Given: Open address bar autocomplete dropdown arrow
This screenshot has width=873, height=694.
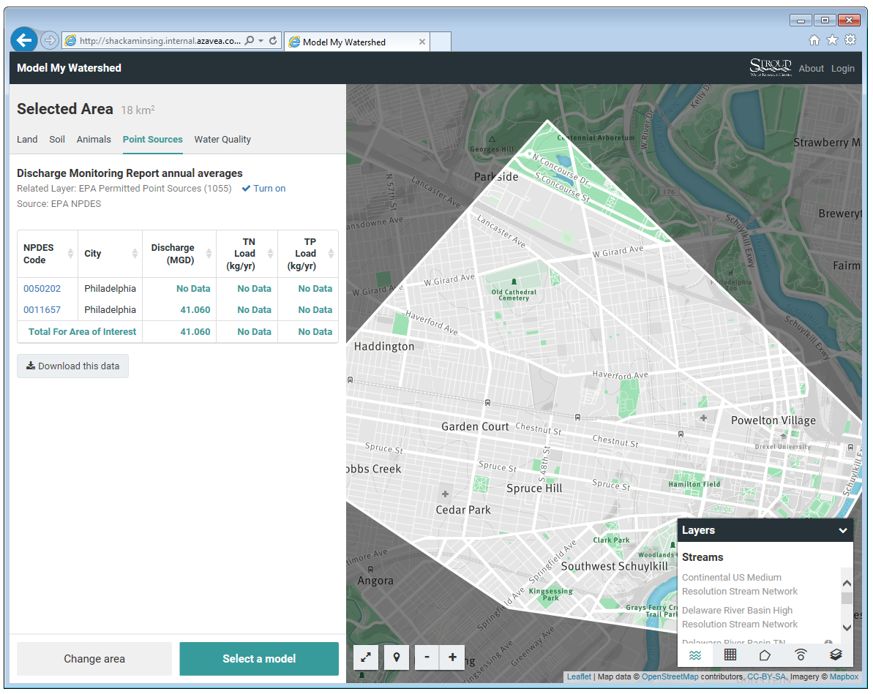Looking at the screenshot, I should (x=261, y=41).
